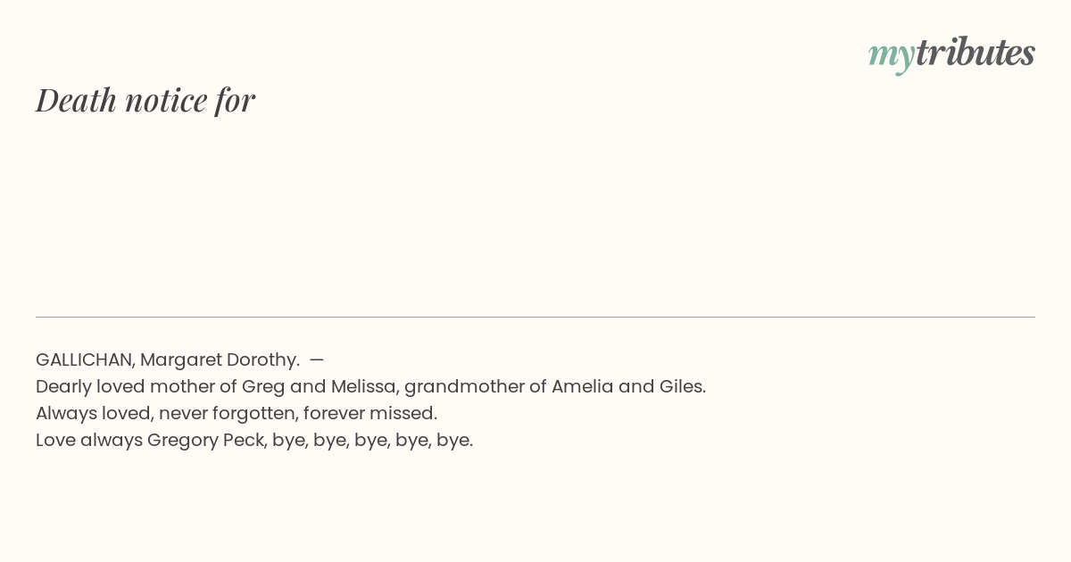This screenshot has height=562, width=1071.
Task: Click the name "Melissa"
Action: (364, 386)
